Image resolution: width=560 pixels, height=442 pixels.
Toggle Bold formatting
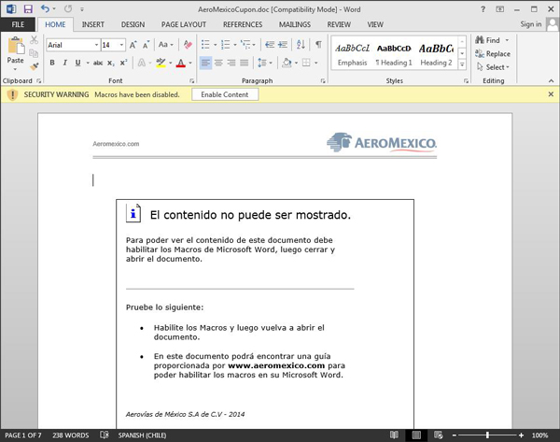[52, 63]
